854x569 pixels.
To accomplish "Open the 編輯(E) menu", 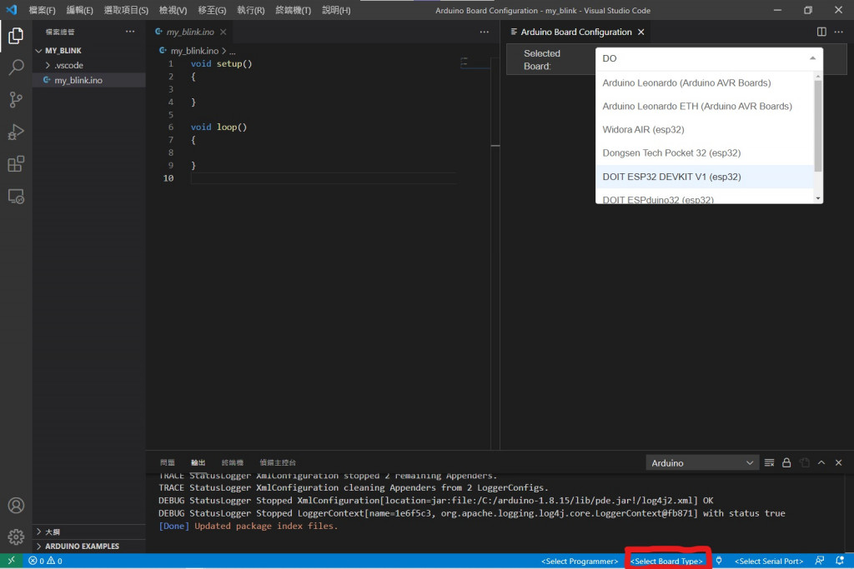I will click(x=79, y=10).
